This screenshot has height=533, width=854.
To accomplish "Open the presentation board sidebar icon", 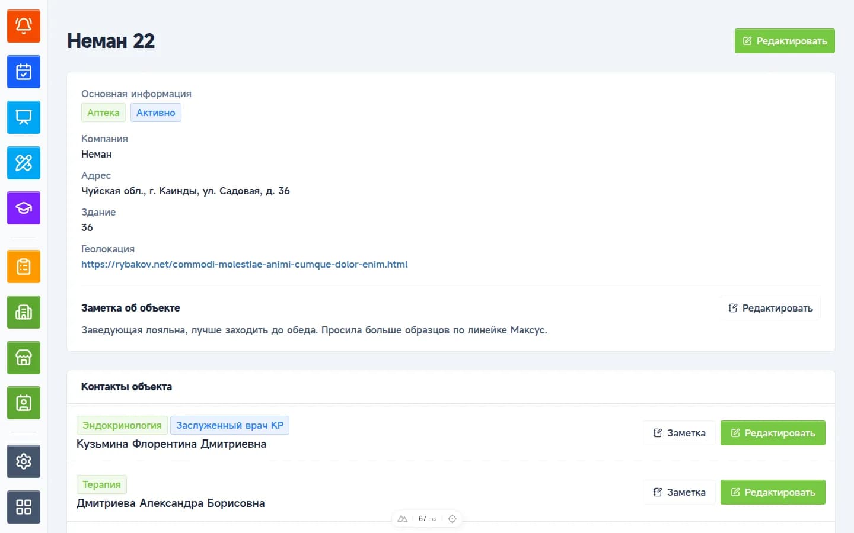I will (x=24, y=117).
